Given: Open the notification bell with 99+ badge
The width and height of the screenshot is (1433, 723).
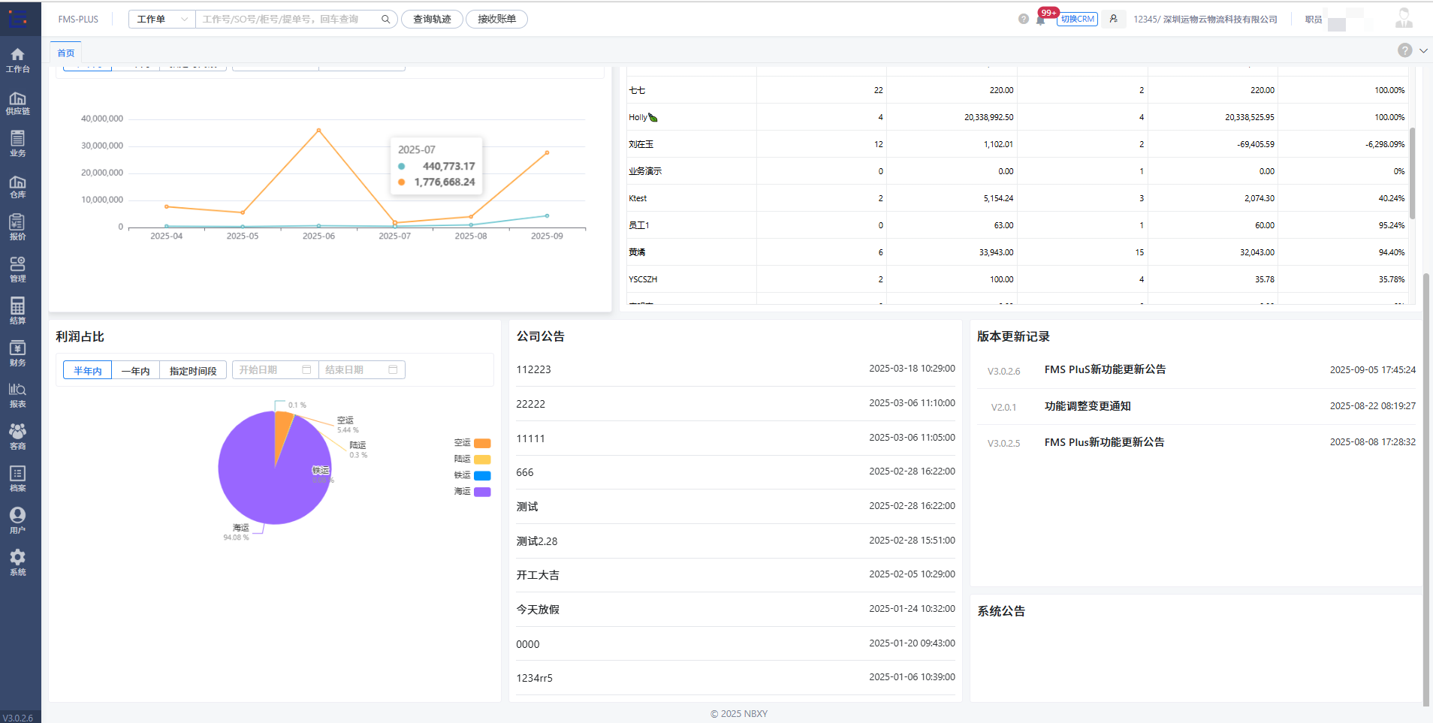Looking at the screenshot, I should pyautogui.click(x=1041, y=19).
